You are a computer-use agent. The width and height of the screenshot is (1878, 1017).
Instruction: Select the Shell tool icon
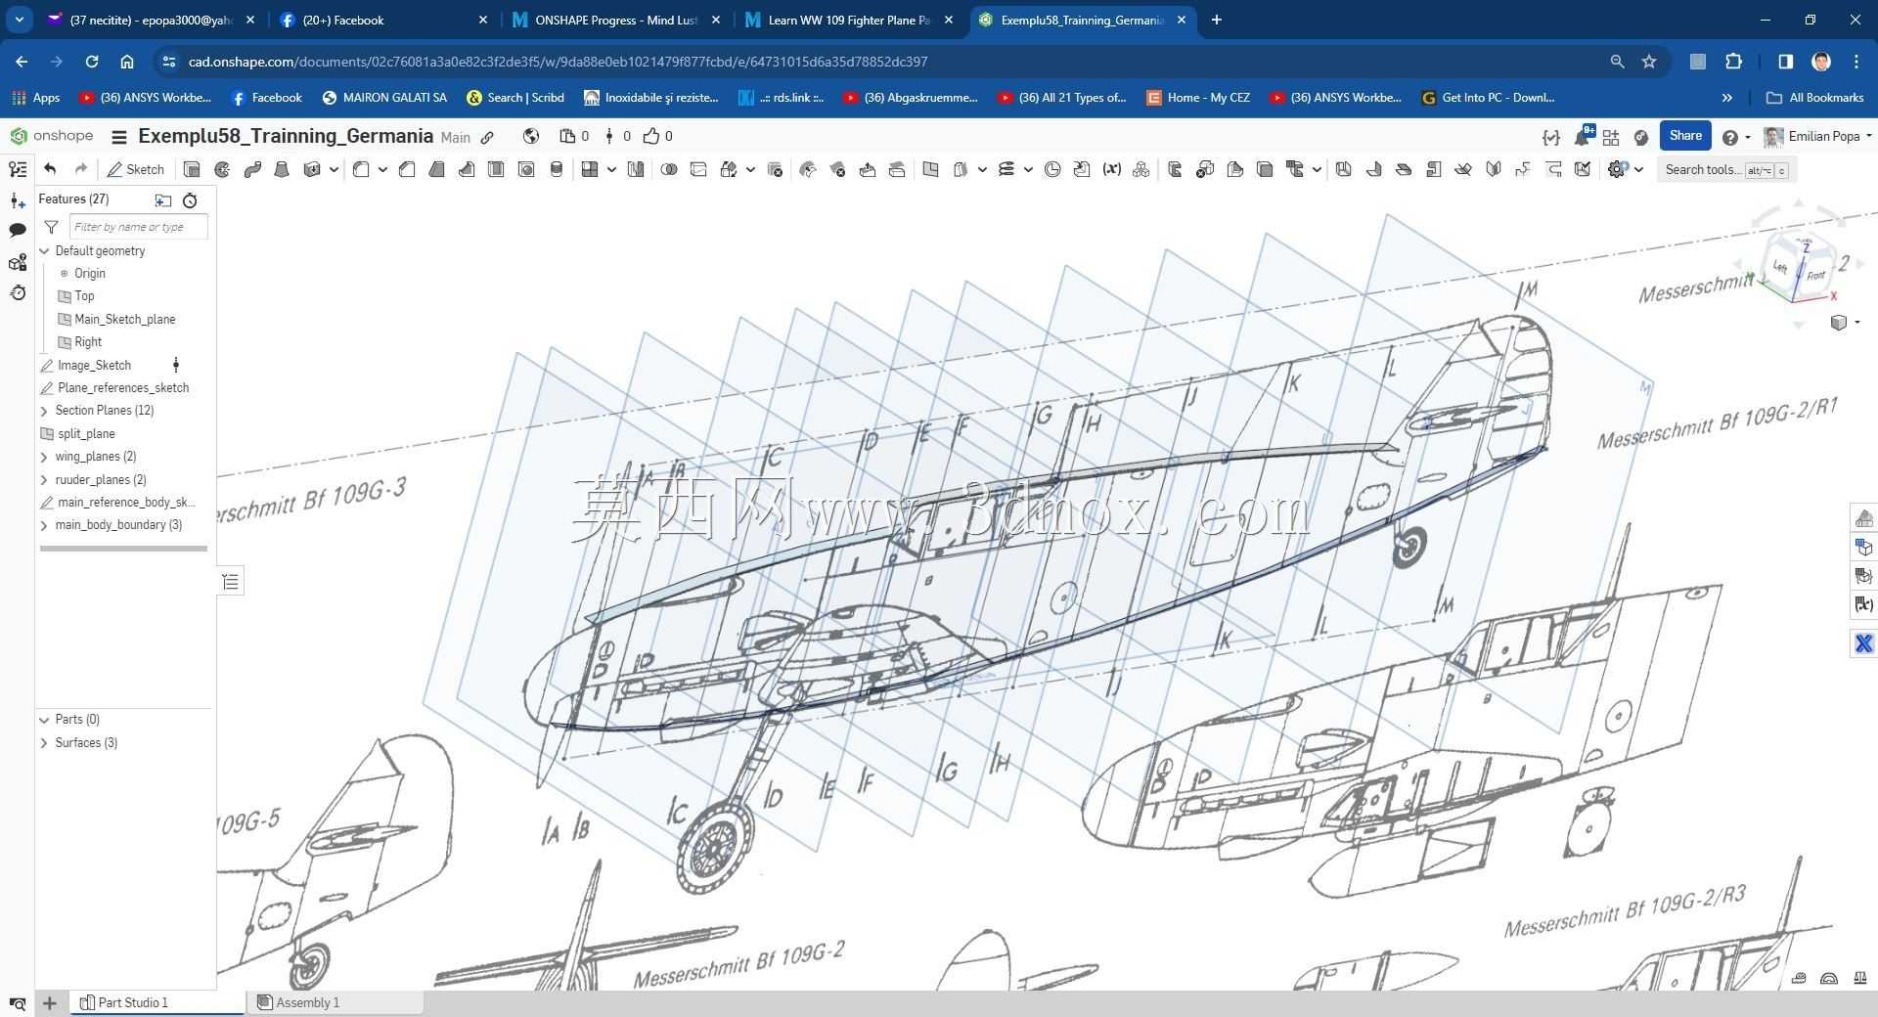pyautogui.click(x=496, y=169)
